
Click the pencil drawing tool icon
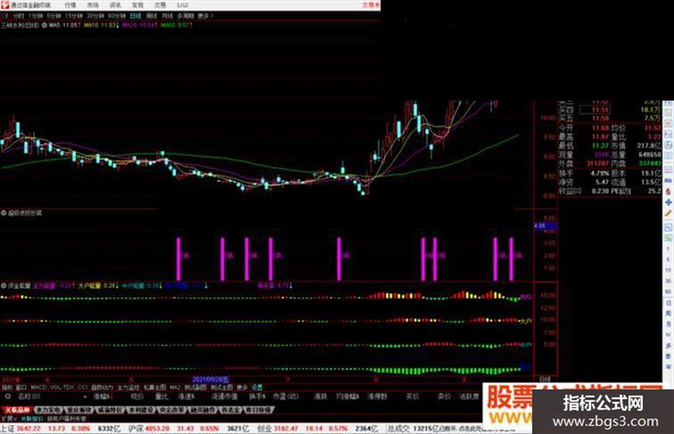[668, 214]
